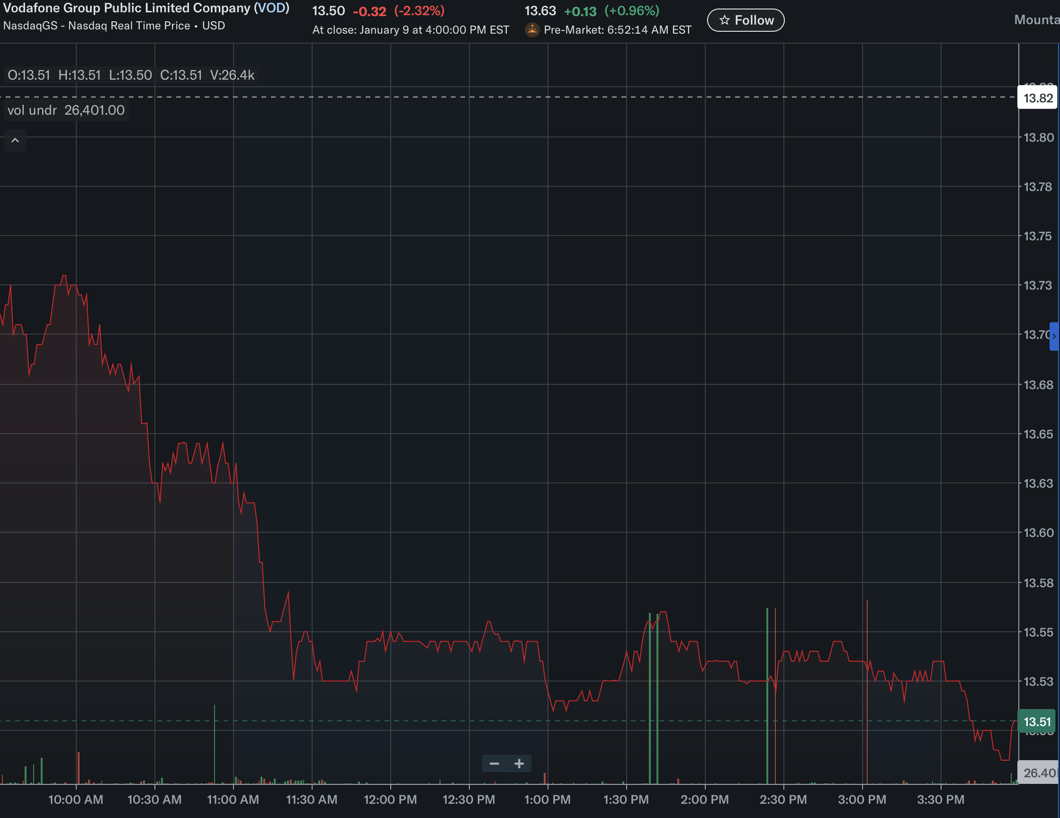This screenshot has height=818, width=1060.
Task: Zoom in with the plus chart button
Action: point(519,763)
